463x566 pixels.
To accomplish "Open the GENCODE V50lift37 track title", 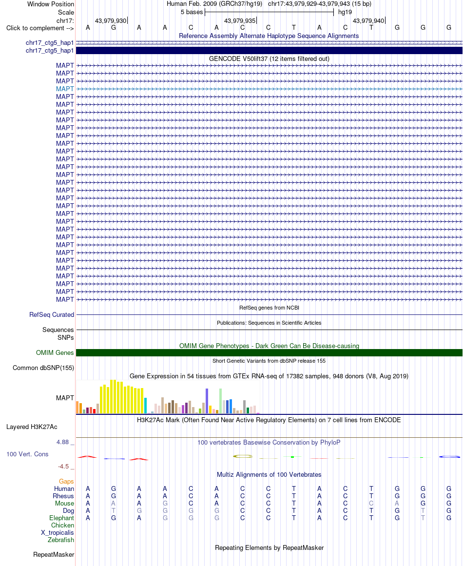I will pyautogui.click(x=269, y=59).
